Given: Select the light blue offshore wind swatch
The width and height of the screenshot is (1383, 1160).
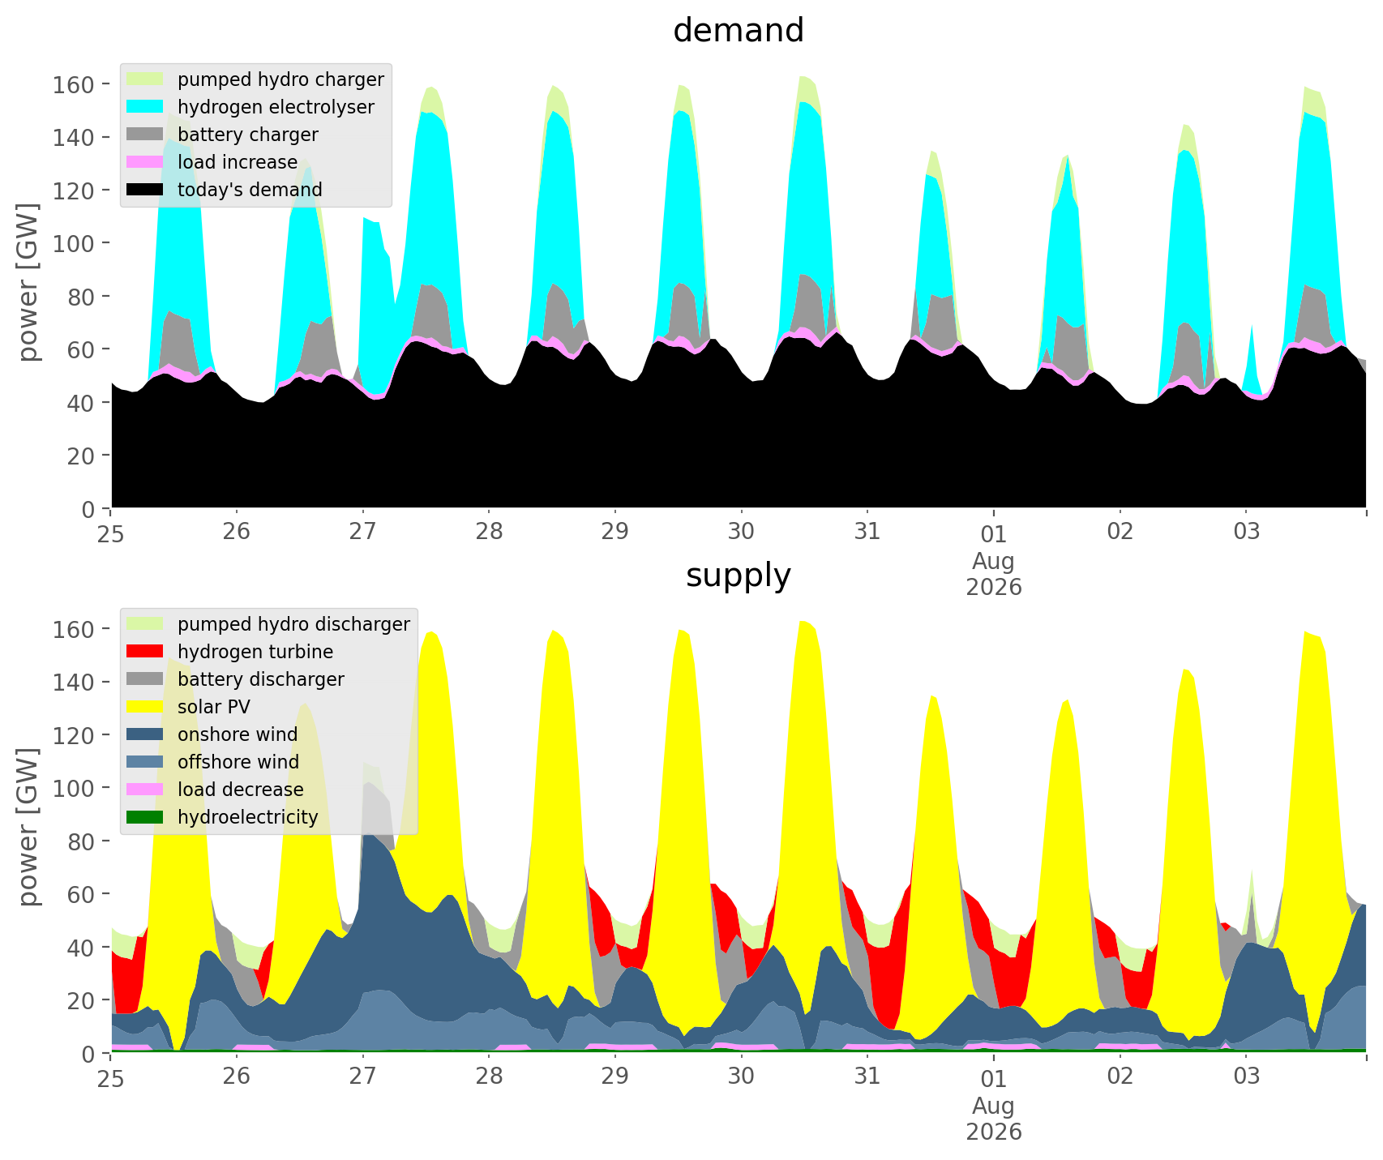Looking at the screenshot, I should (147, 762).
